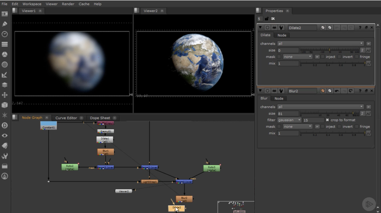Open the Draw tools brush icon
The height and width of the screenshot is (213, 381).
tap(5, 24)
